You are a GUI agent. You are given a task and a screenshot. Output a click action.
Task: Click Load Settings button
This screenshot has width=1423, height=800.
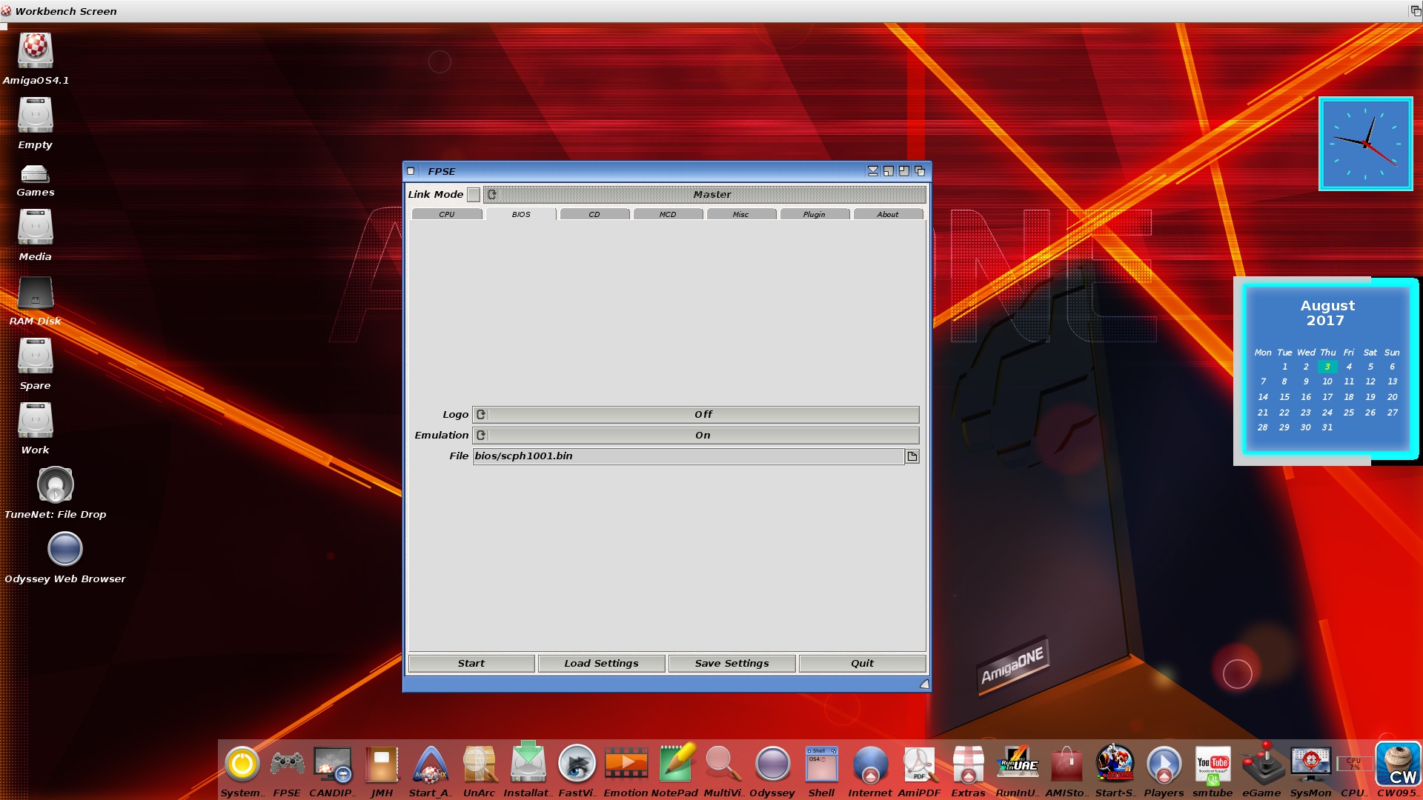tap(601, 663)
